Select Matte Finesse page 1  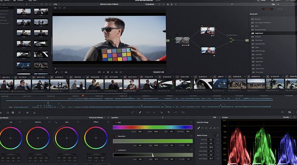[x=215, y=135]
